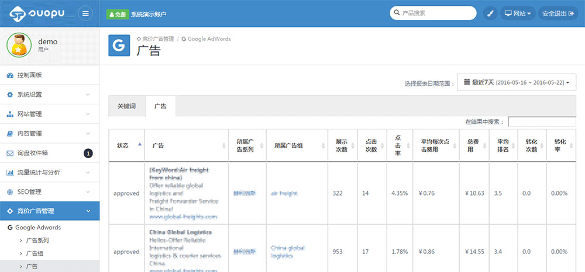Sort table by 展示次数 column
This screenshot has height=272, width=585.
[342, 145]
